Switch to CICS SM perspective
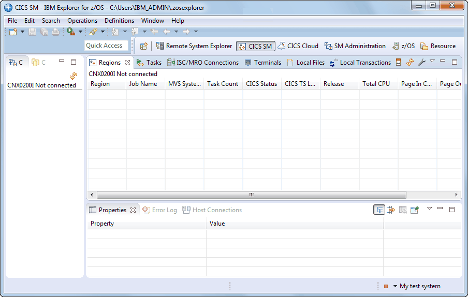This screenshot has height=297, width=468. (x=256, y=46)
